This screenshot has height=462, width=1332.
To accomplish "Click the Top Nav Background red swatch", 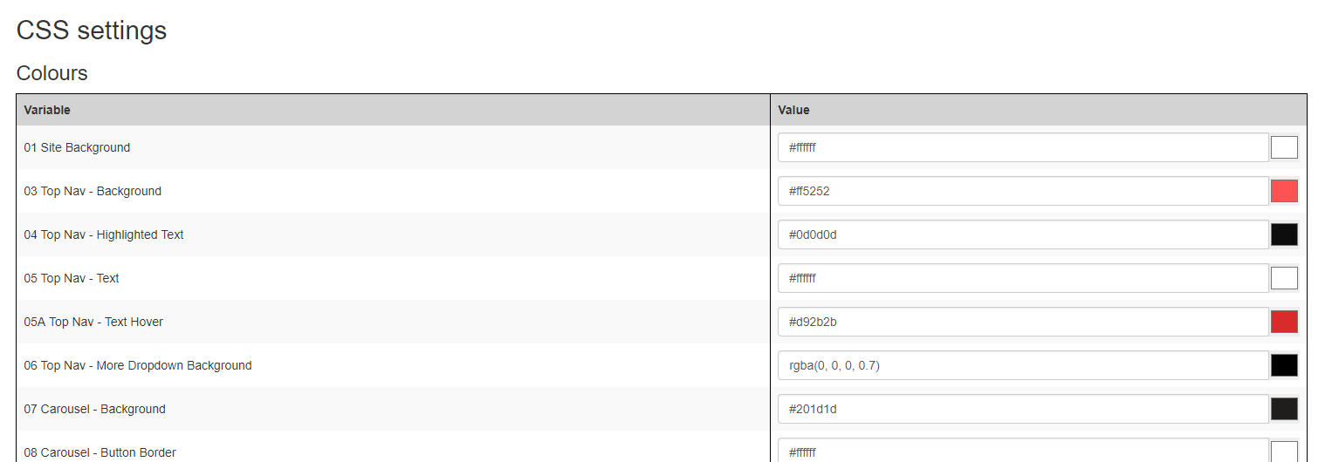I will click(x=1284, y=191).
